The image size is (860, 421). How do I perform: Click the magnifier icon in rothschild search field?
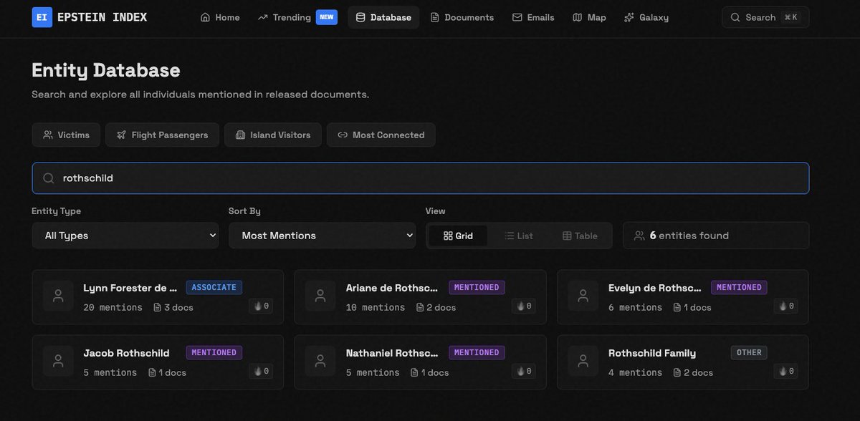[x=49, y=178]
